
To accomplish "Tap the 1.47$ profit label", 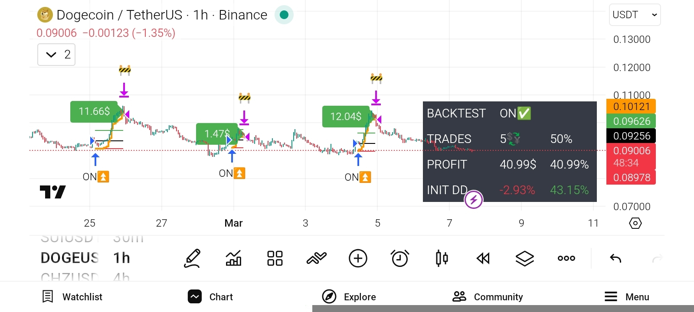I will [x=217, y=134].
